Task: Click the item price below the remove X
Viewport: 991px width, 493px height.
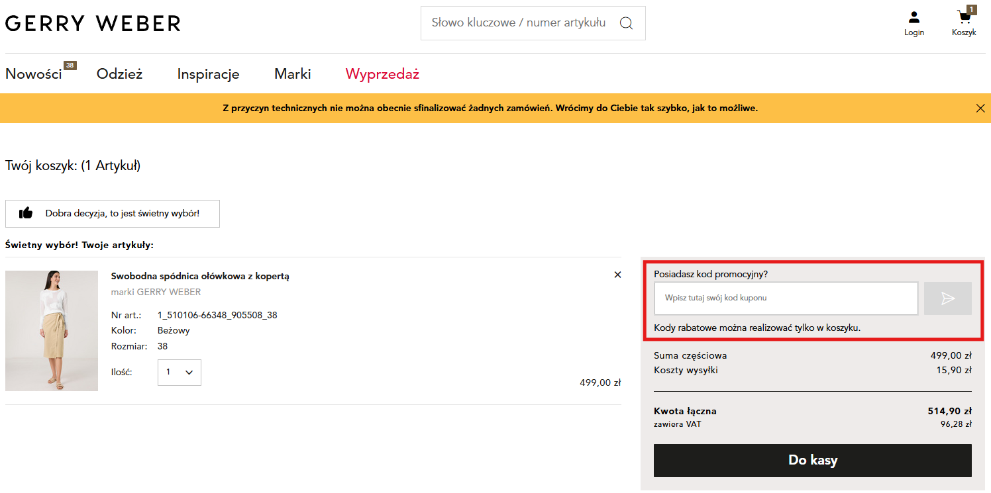Action: click(x=600, y=382)
